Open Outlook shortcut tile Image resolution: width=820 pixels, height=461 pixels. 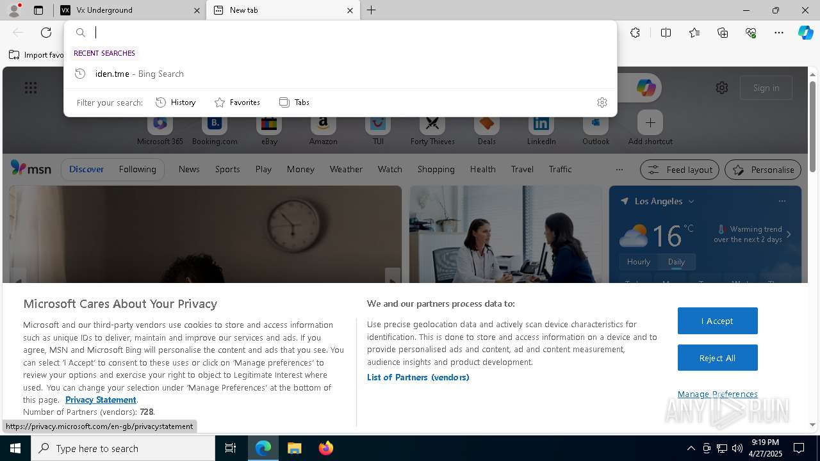tap(596, 130)
